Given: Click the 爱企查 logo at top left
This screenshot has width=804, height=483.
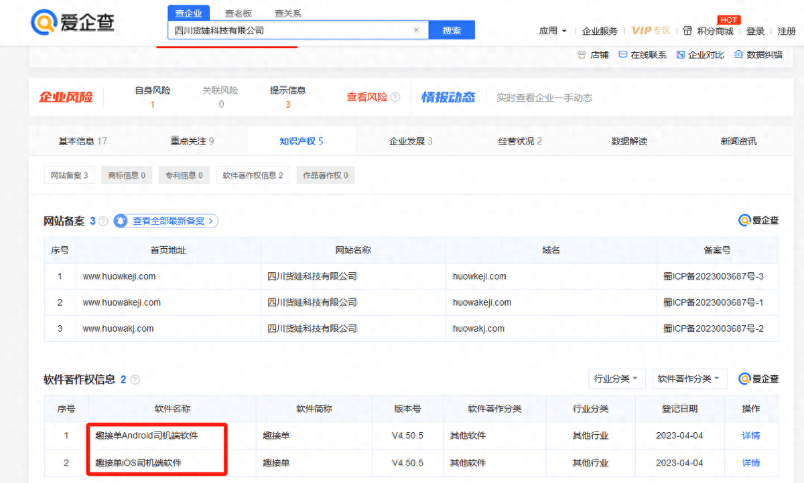Looking at the screenshot, I should click(73, 22).
